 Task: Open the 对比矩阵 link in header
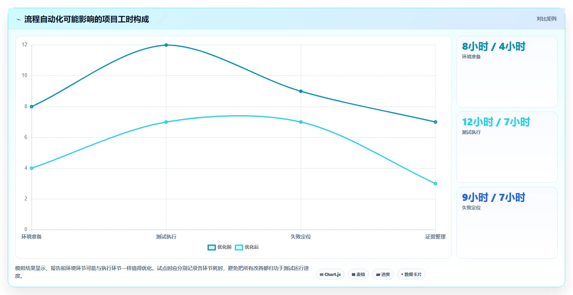(547, 19)
